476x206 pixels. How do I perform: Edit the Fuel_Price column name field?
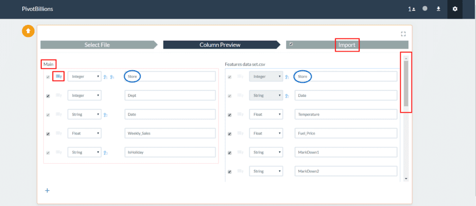[346, 133]
